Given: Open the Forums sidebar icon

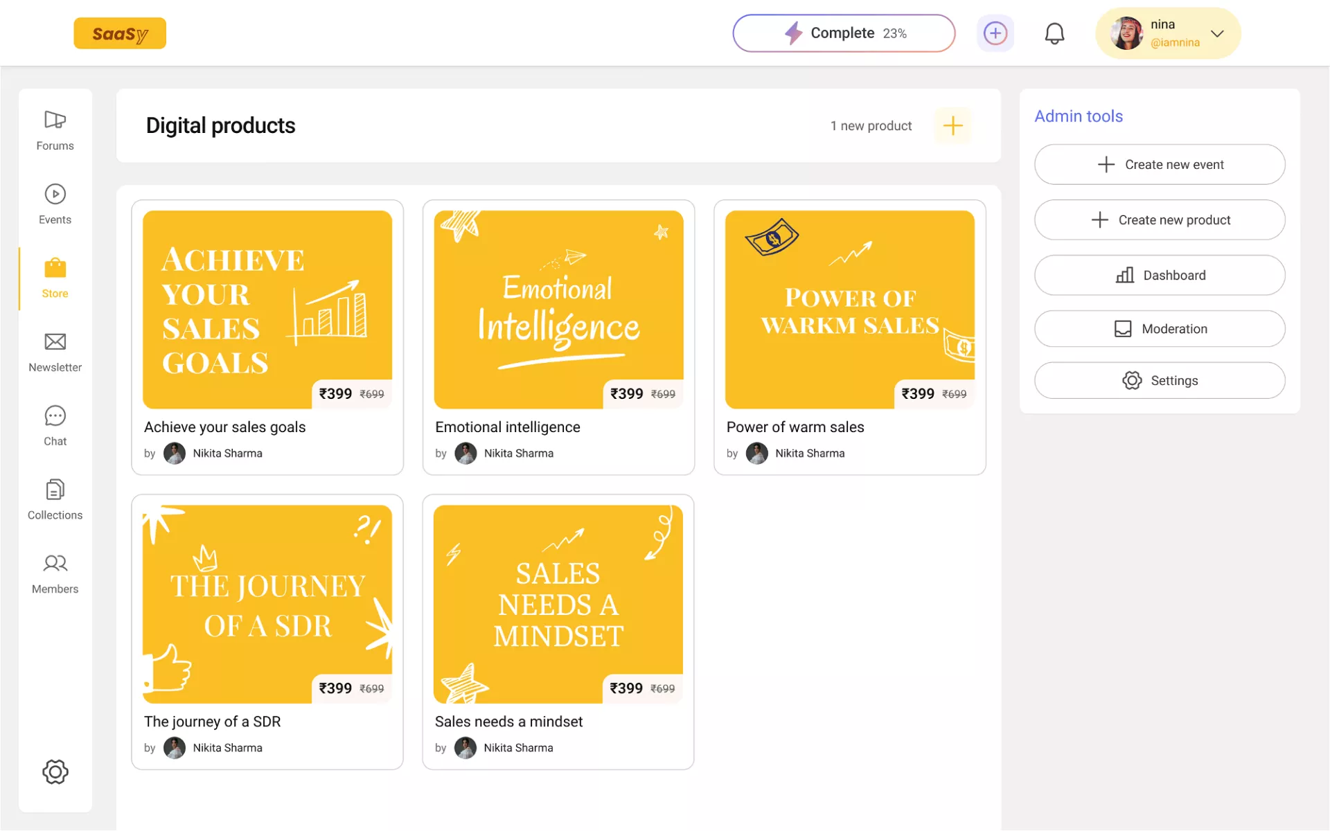Looking at the screenshot, I should click(55, 120).
